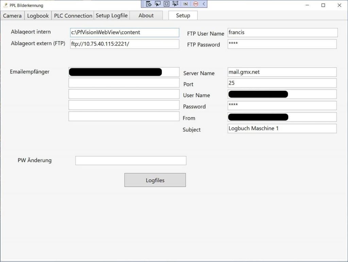
Task: Click the FTP User Name field
Action: tap(282, 33)
